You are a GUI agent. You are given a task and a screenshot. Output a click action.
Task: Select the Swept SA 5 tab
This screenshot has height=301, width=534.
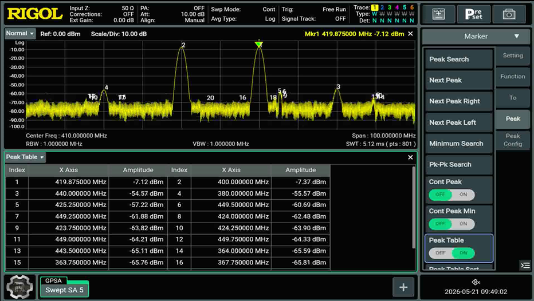(x=64, y=290)
